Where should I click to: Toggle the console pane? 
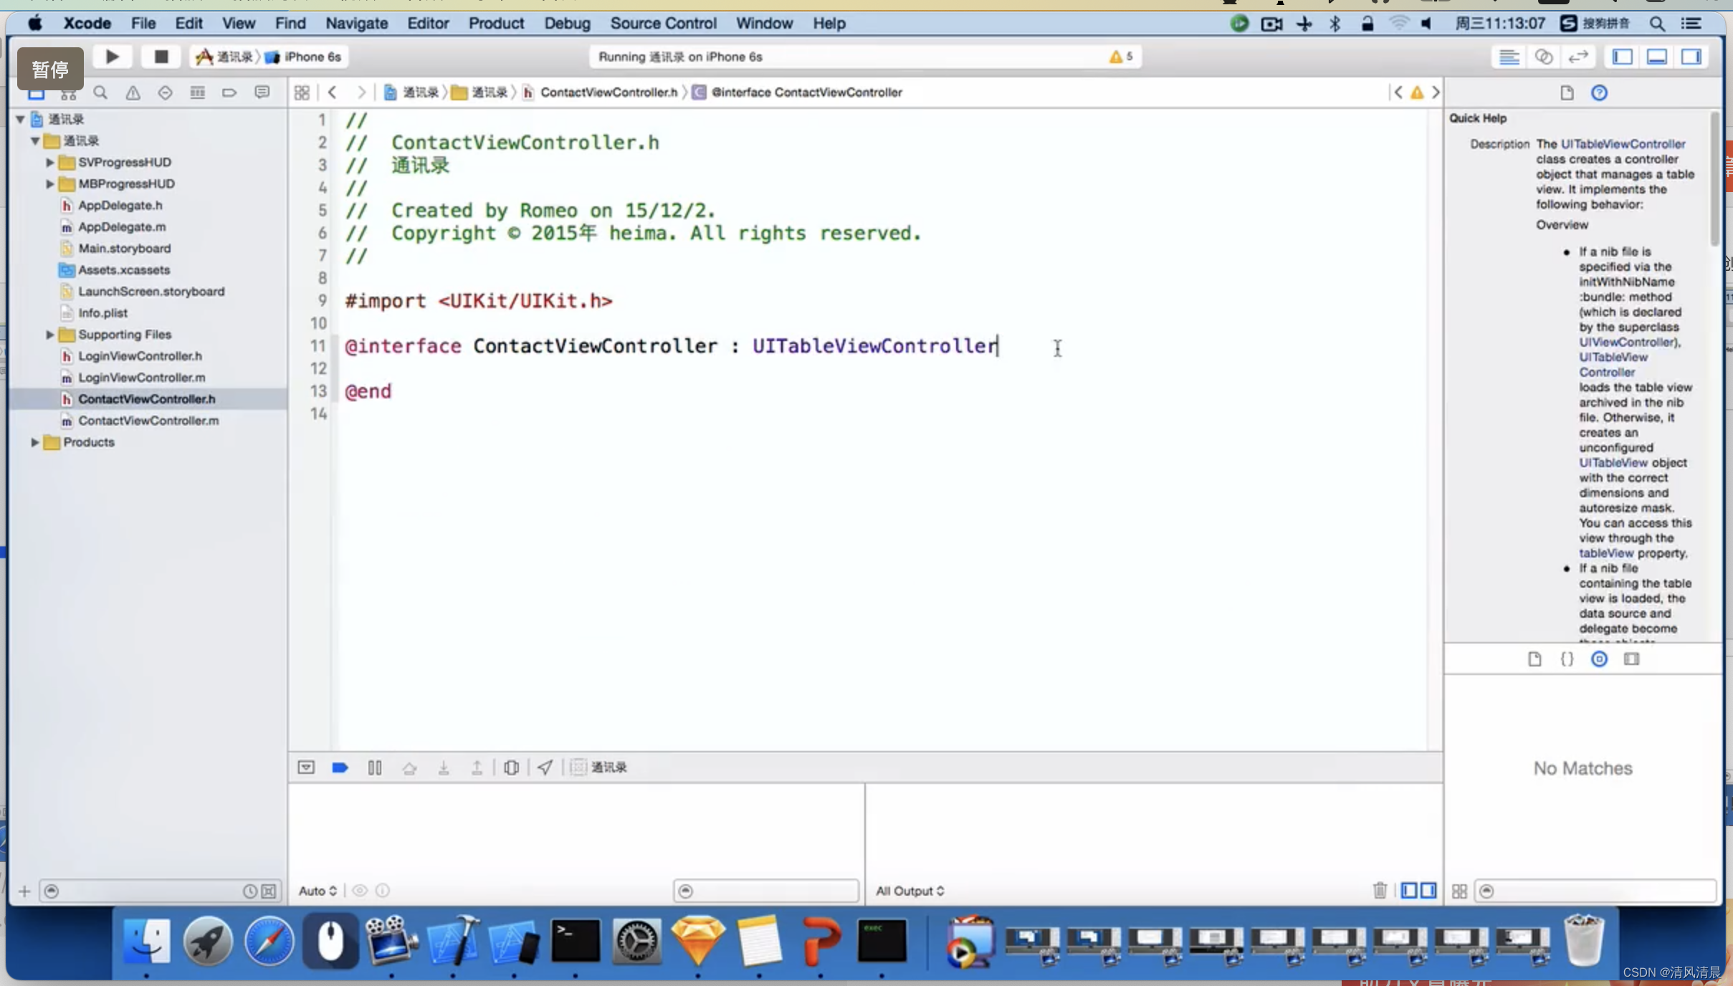1428,891
